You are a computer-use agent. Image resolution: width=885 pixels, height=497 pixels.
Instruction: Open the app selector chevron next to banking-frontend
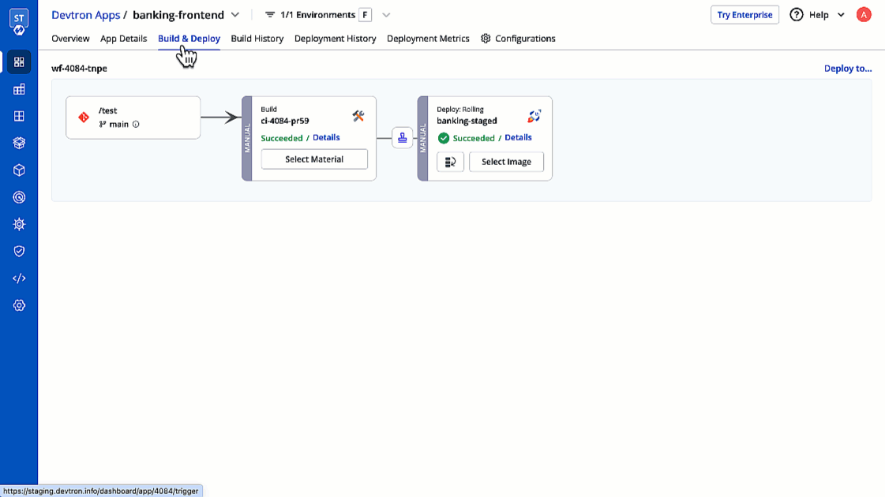click(234, 14)
